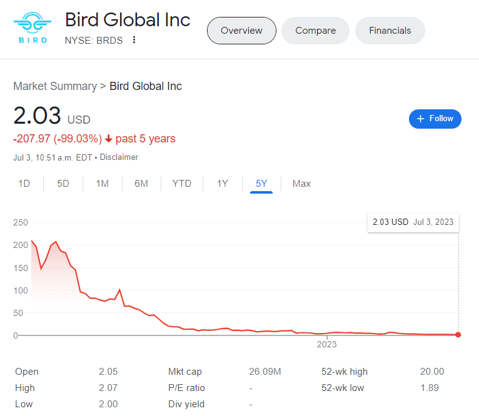Image resolution: width=479 pixels, height=416 pixels.
Task: Switch to the Overview tab
Action: (x=241, y=31)
